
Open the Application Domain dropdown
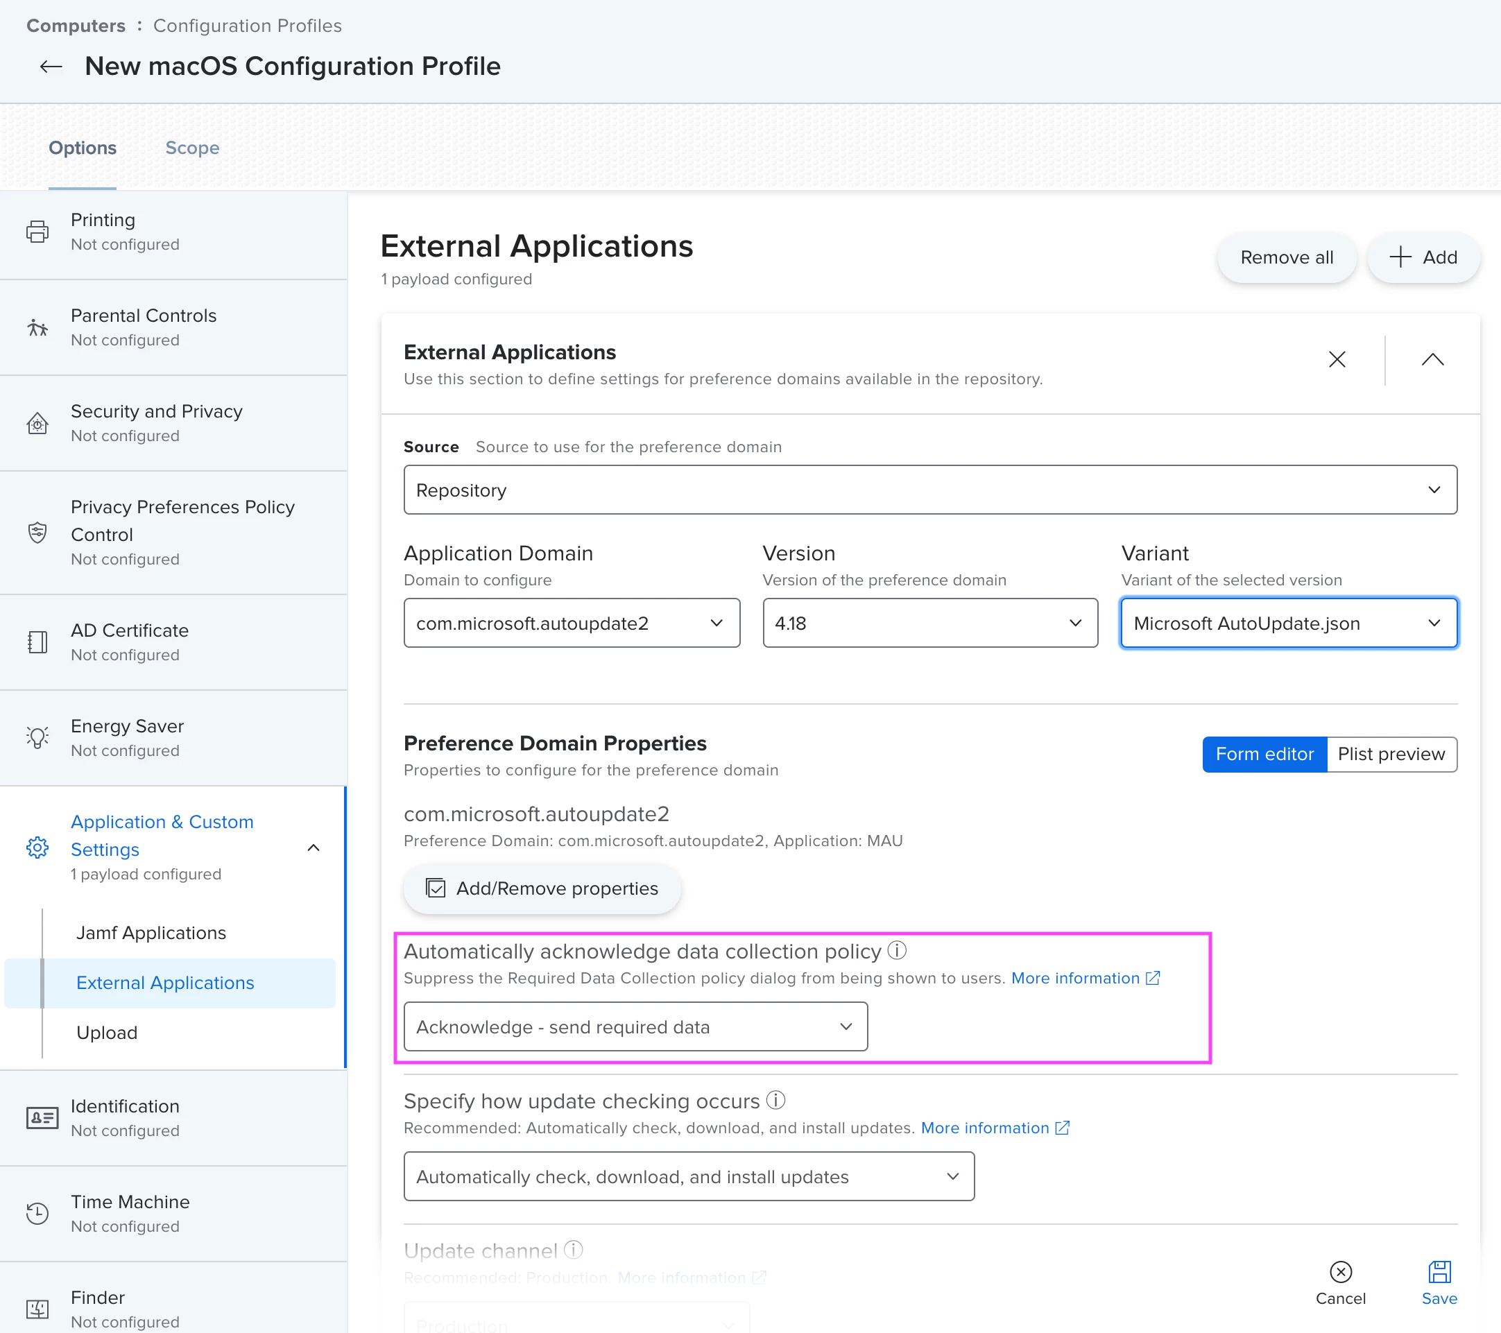[572, 623]
